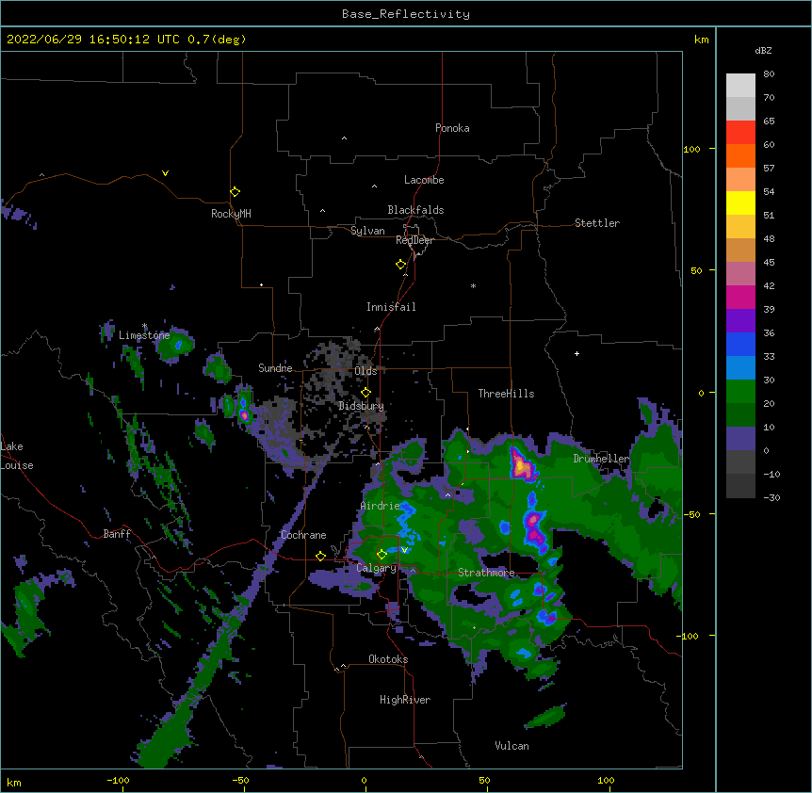
Task: Click the white asterisk marker east of Innisfail
Action: (x=473, y=285)
